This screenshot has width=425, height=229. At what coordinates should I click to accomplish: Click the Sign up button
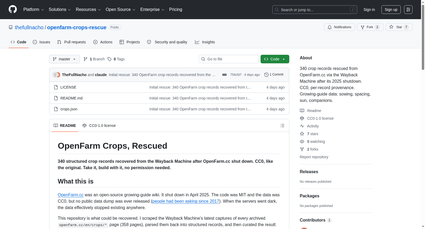(391, 10)
